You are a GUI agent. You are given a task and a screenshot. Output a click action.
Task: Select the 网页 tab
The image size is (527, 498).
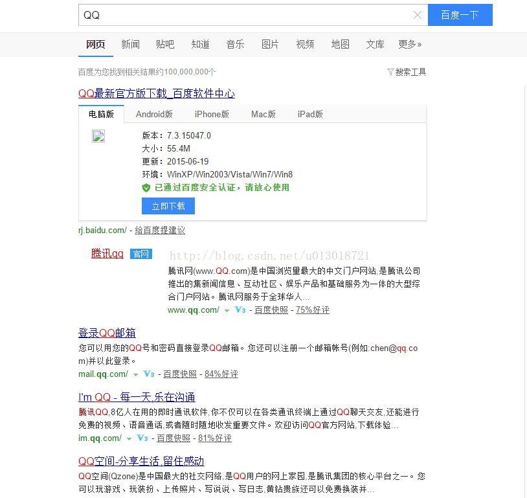96,45
